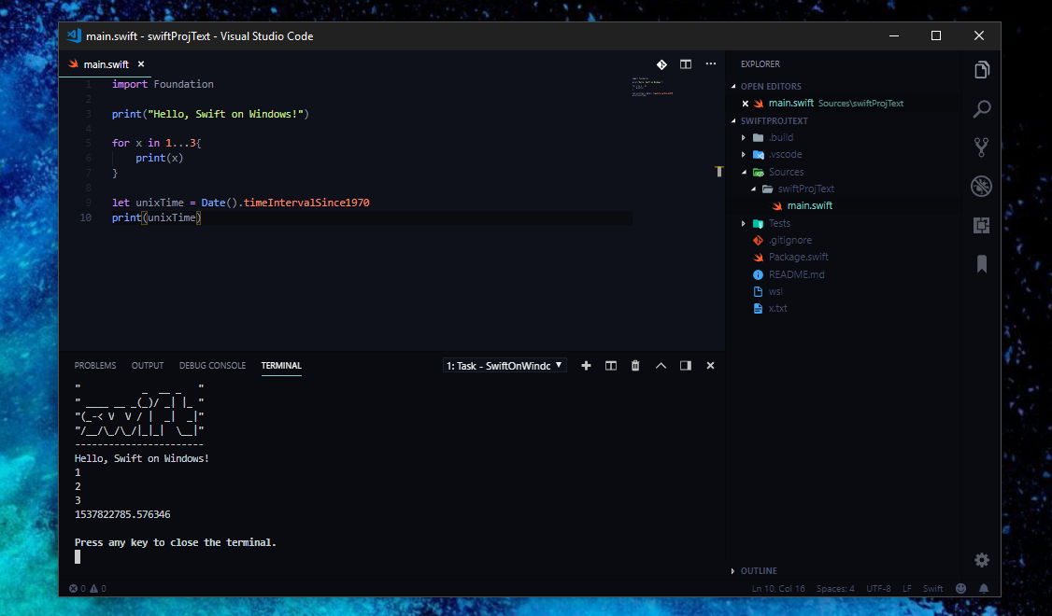Open the Search view in activity bar
1052x616 pixels.
click(x=982, y=108)
